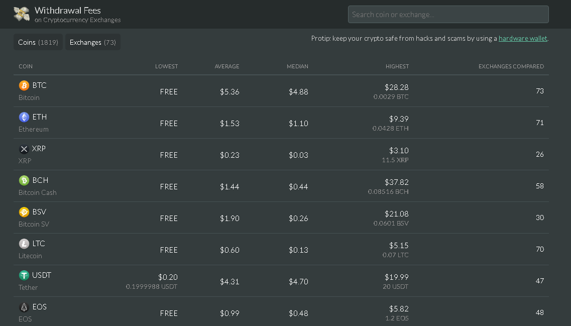Click USDT median fee $4.70
The width and height of the screenshot is (571, 326).
point(298,282)
